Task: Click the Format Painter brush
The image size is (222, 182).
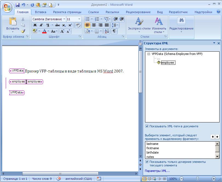Action: click(x=23, y=31)
